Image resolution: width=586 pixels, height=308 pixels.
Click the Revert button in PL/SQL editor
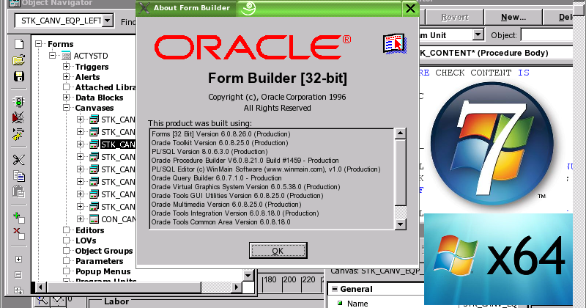[x=455, y=17]
